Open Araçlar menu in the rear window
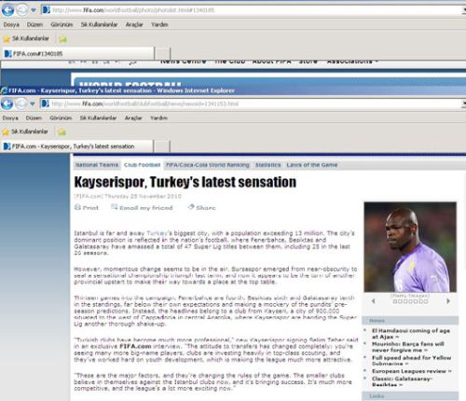Viewport: 466px width, 401px height. point(134,24)
